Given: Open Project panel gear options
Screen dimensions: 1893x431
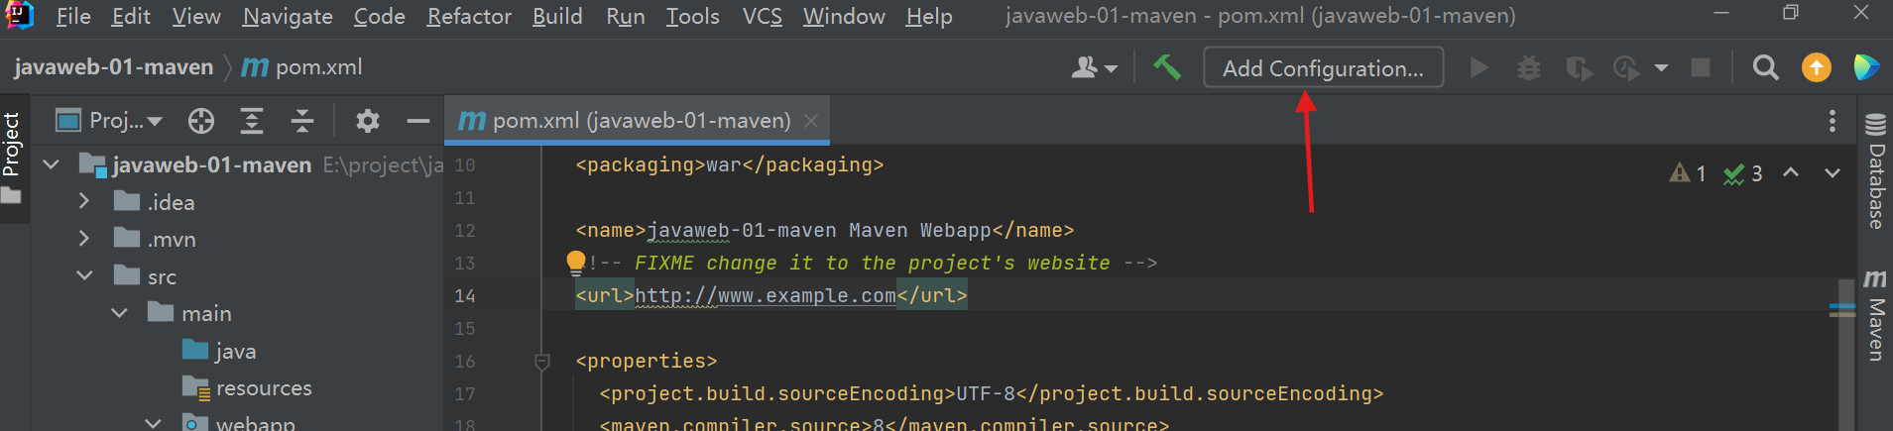Looking at the screenshot, I should click(x=368, y=121).
